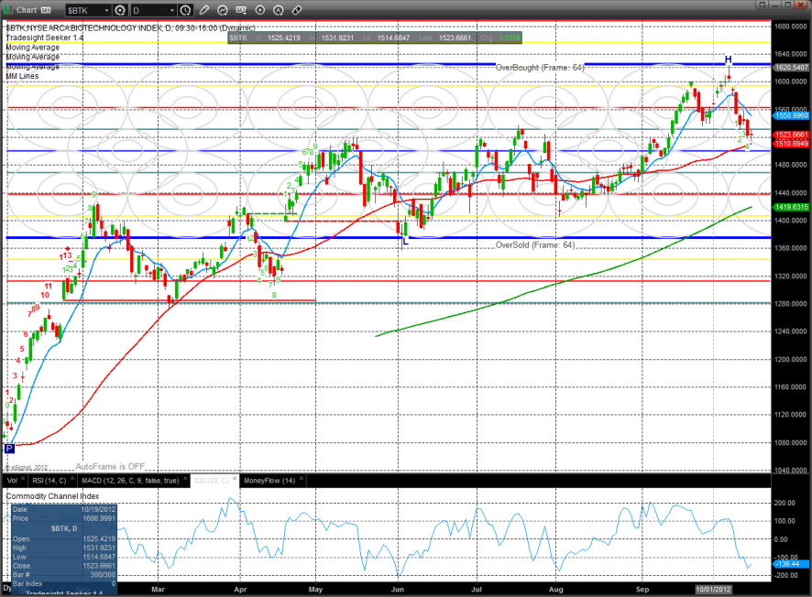Open the MACD indicator tab
This screenshot has height=597, width=812.
[128, 480]
